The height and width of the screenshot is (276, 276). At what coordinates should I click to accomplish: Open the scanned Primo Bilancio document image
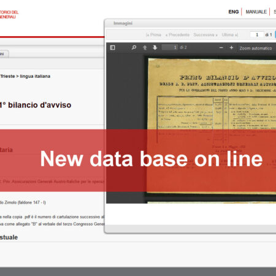(212, 126)
